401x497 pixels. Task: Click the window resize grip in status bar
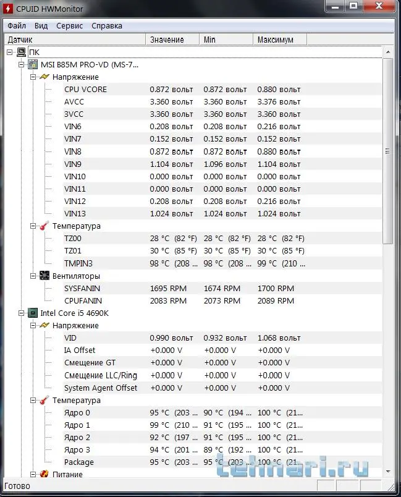coord(392,487)
